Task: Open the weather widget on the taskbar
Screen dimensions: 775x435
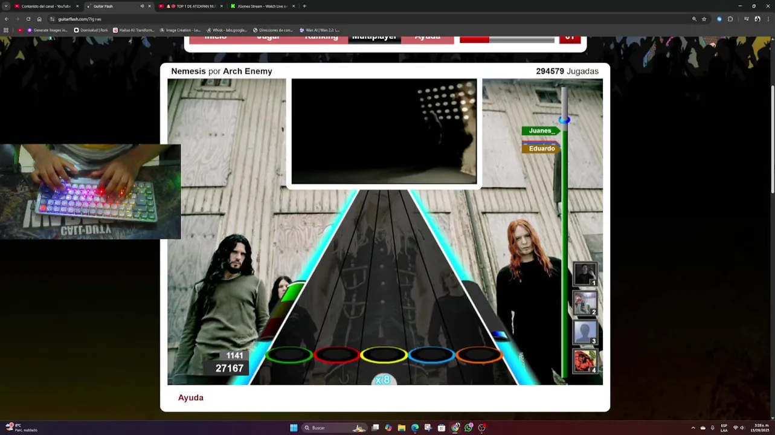Action: [22, 428]
